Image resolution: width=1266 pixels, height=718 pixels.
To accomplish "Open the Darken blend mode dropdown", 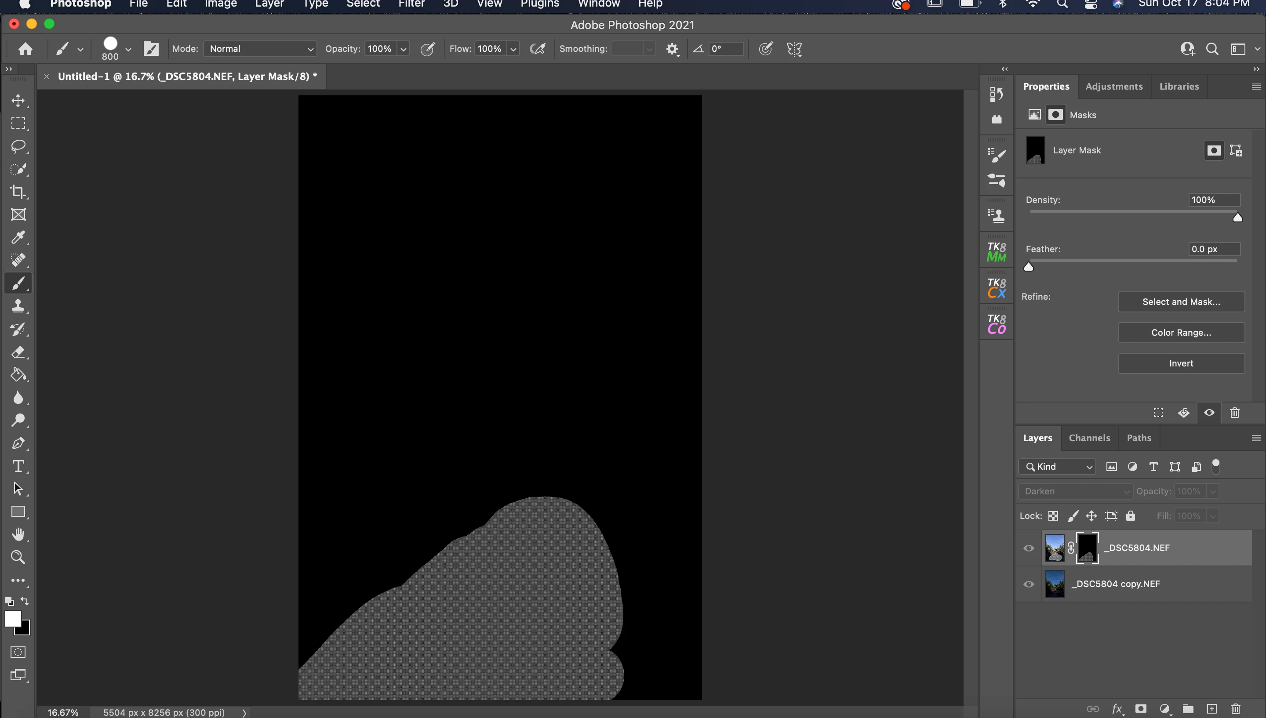I will 1076,491.
